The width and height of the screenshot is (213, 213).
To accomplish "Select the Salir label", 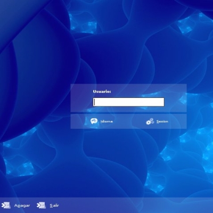I will pos(54,206).
